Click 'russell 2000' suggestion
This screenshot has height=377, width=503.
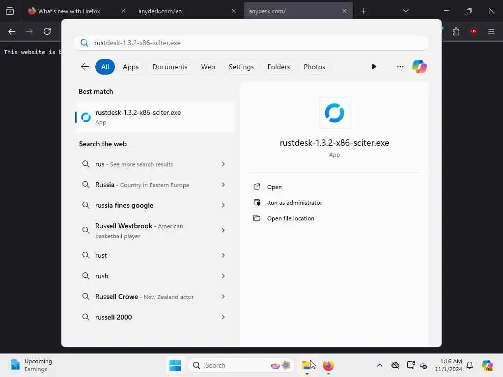(154, 317)
